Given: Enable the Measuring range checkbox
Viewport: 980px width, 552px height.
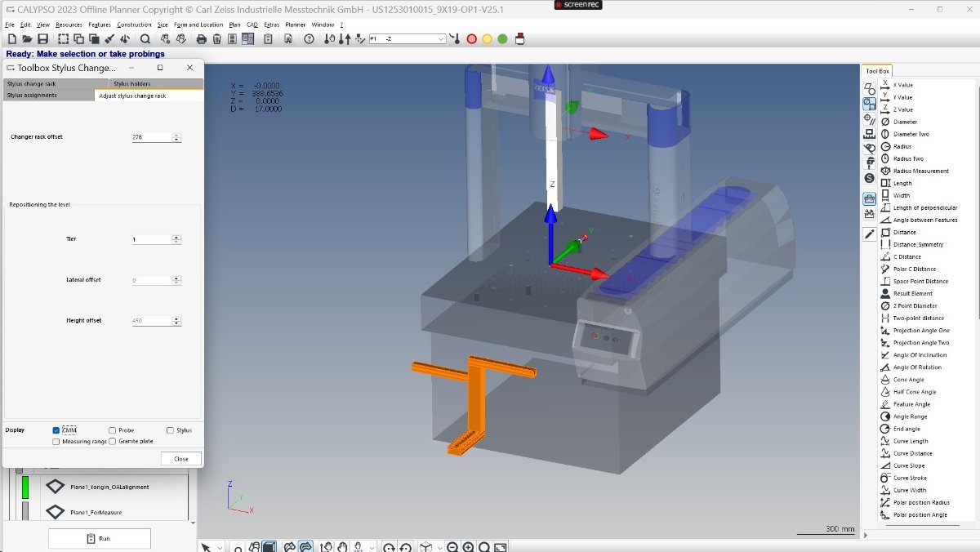Looking at the screenshot, I should [56, 441].
